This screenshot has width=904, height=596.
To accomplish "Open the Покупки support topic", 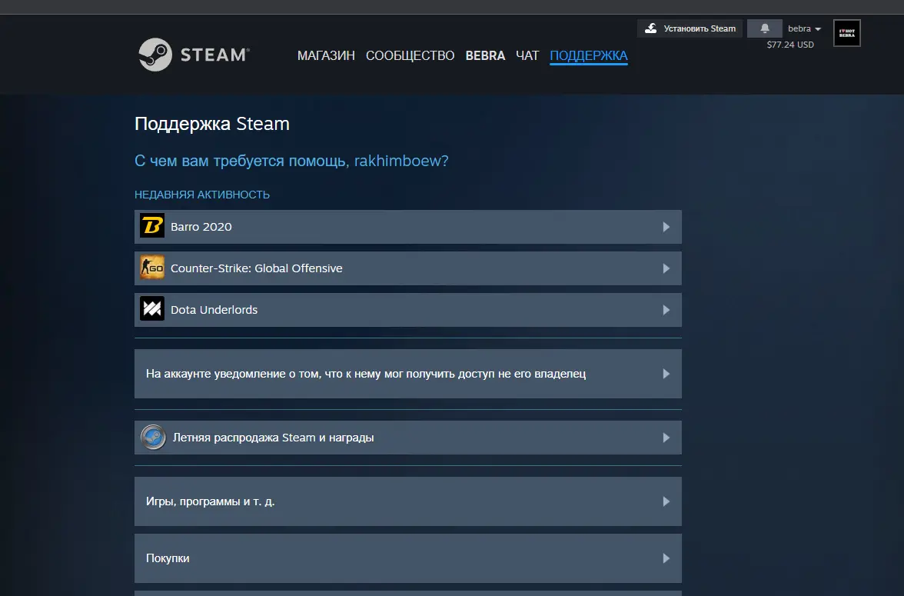I will click(407, 558).
